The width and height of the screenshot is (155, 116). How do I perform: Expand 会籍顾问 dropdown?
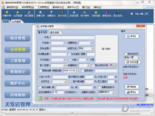pyautogui.click(x=88, y=65)
